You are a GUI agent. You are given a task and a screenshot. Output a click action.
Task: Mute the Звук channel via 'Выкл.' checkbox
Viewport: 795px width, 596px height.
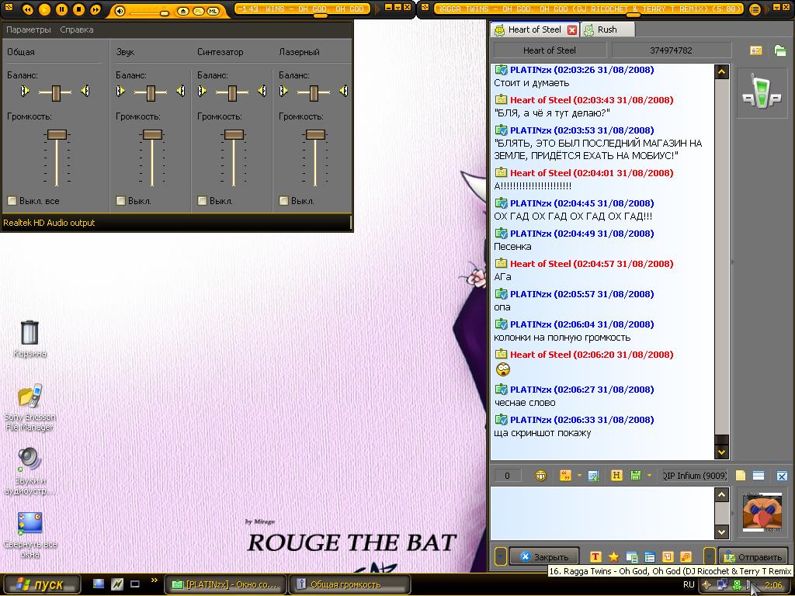pos(121,201)
